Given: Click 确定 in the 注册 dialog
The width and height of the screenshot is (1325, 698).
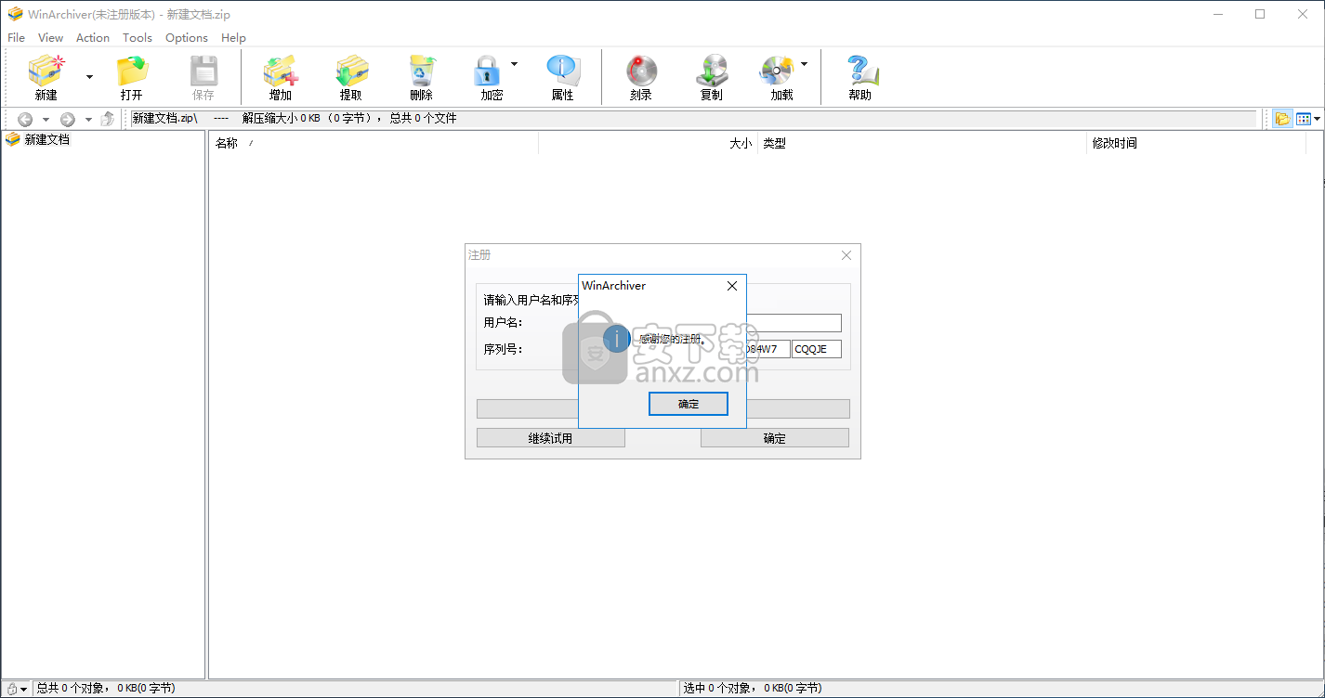Looking at the screenshot, I should pos(775,438).
